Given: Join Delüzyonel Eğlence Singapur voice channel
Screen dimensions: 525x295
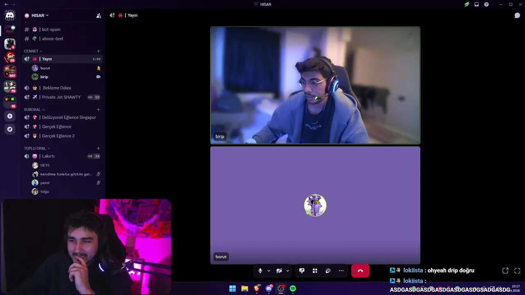Looking at the screenshot, I should (x=62, y=117).
